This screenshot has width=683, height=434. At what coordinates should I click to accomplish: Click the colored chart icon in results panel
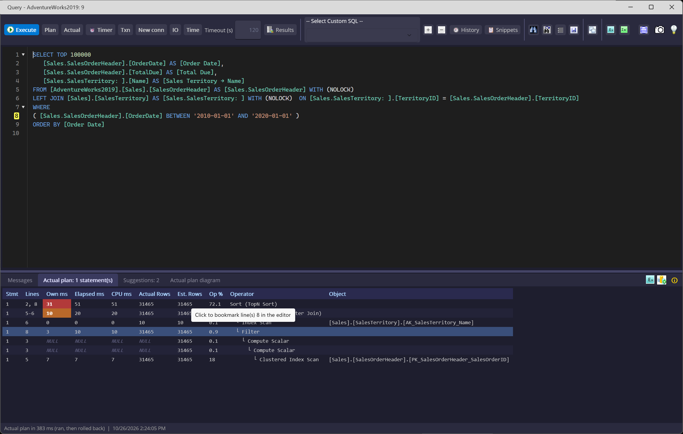coord(662,280)
